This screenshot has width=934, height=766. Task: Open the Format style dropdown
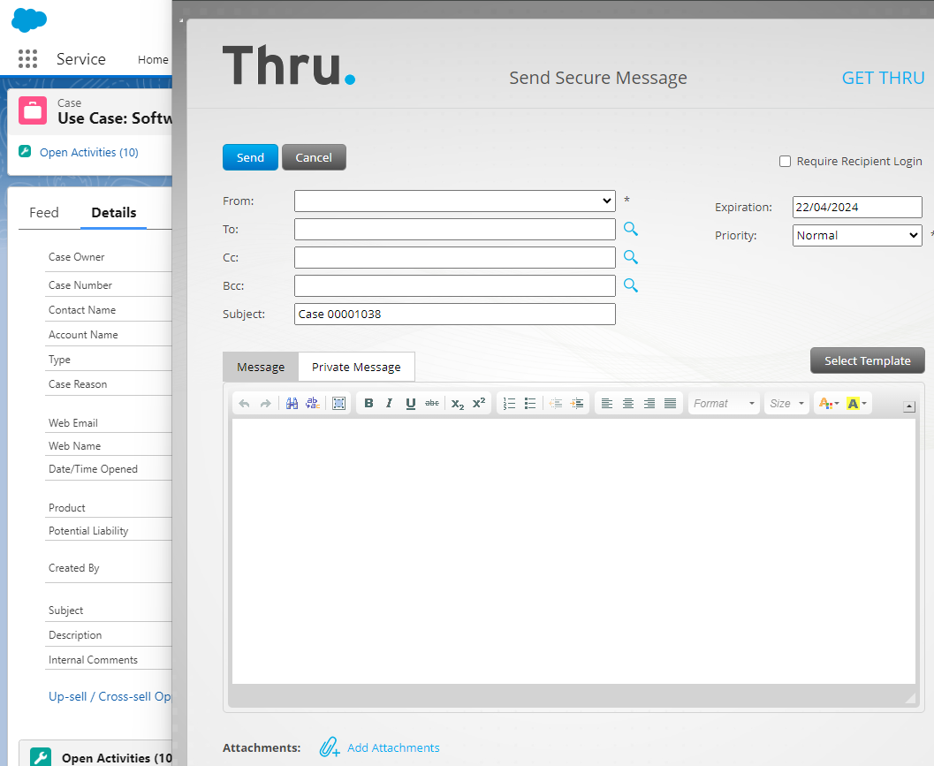[x=725, y=404]
